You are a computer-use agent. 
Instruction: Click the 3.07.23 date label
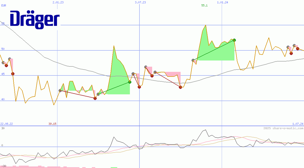[x=140, y=2]
